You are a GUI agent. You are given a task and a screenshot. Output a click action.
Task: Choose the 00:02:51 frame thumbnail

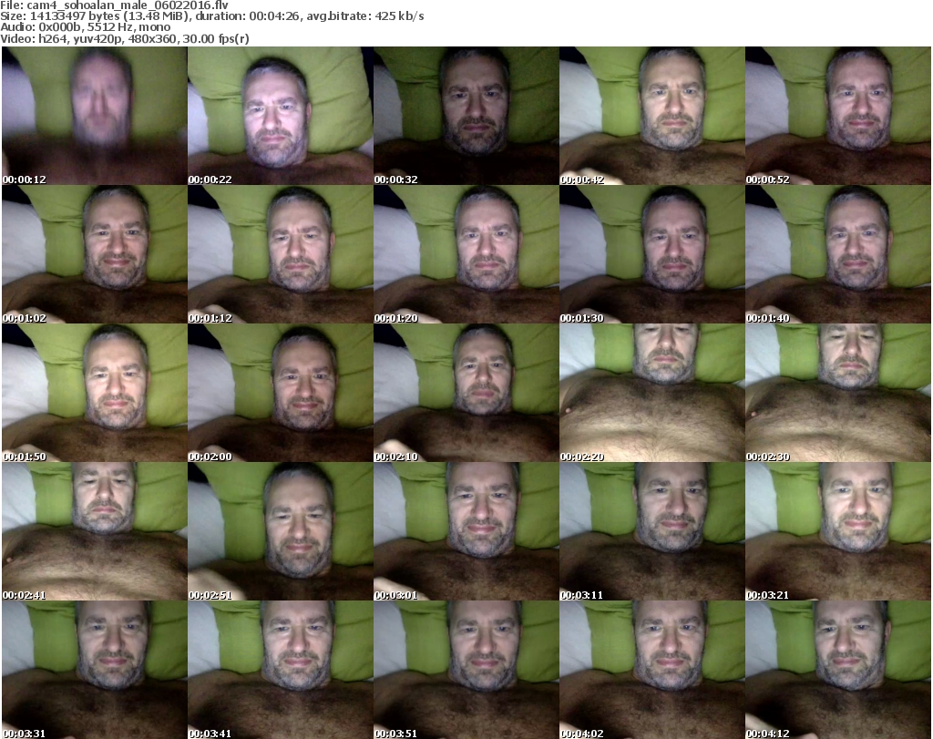281,531
